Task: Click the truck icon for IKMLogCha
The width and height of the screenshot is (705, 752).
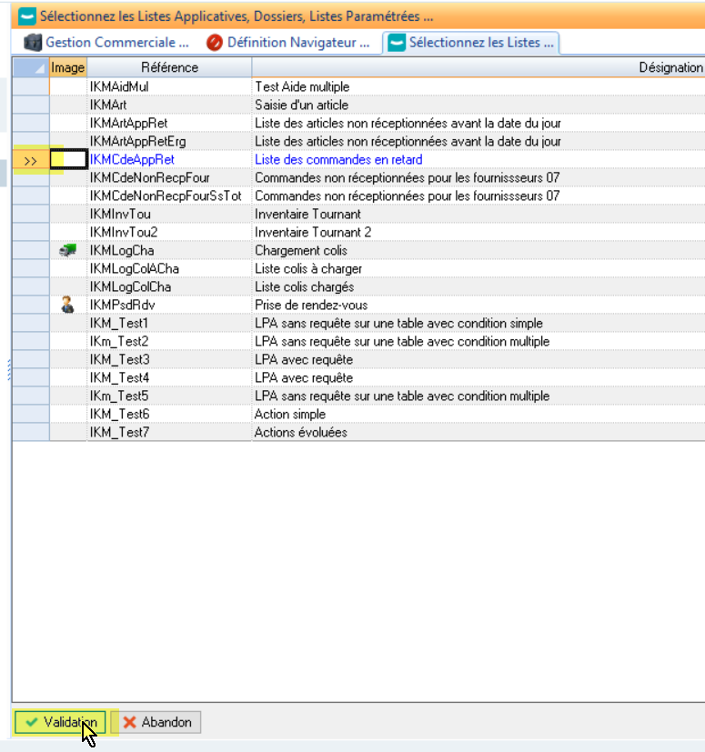Action: point(67,251)
